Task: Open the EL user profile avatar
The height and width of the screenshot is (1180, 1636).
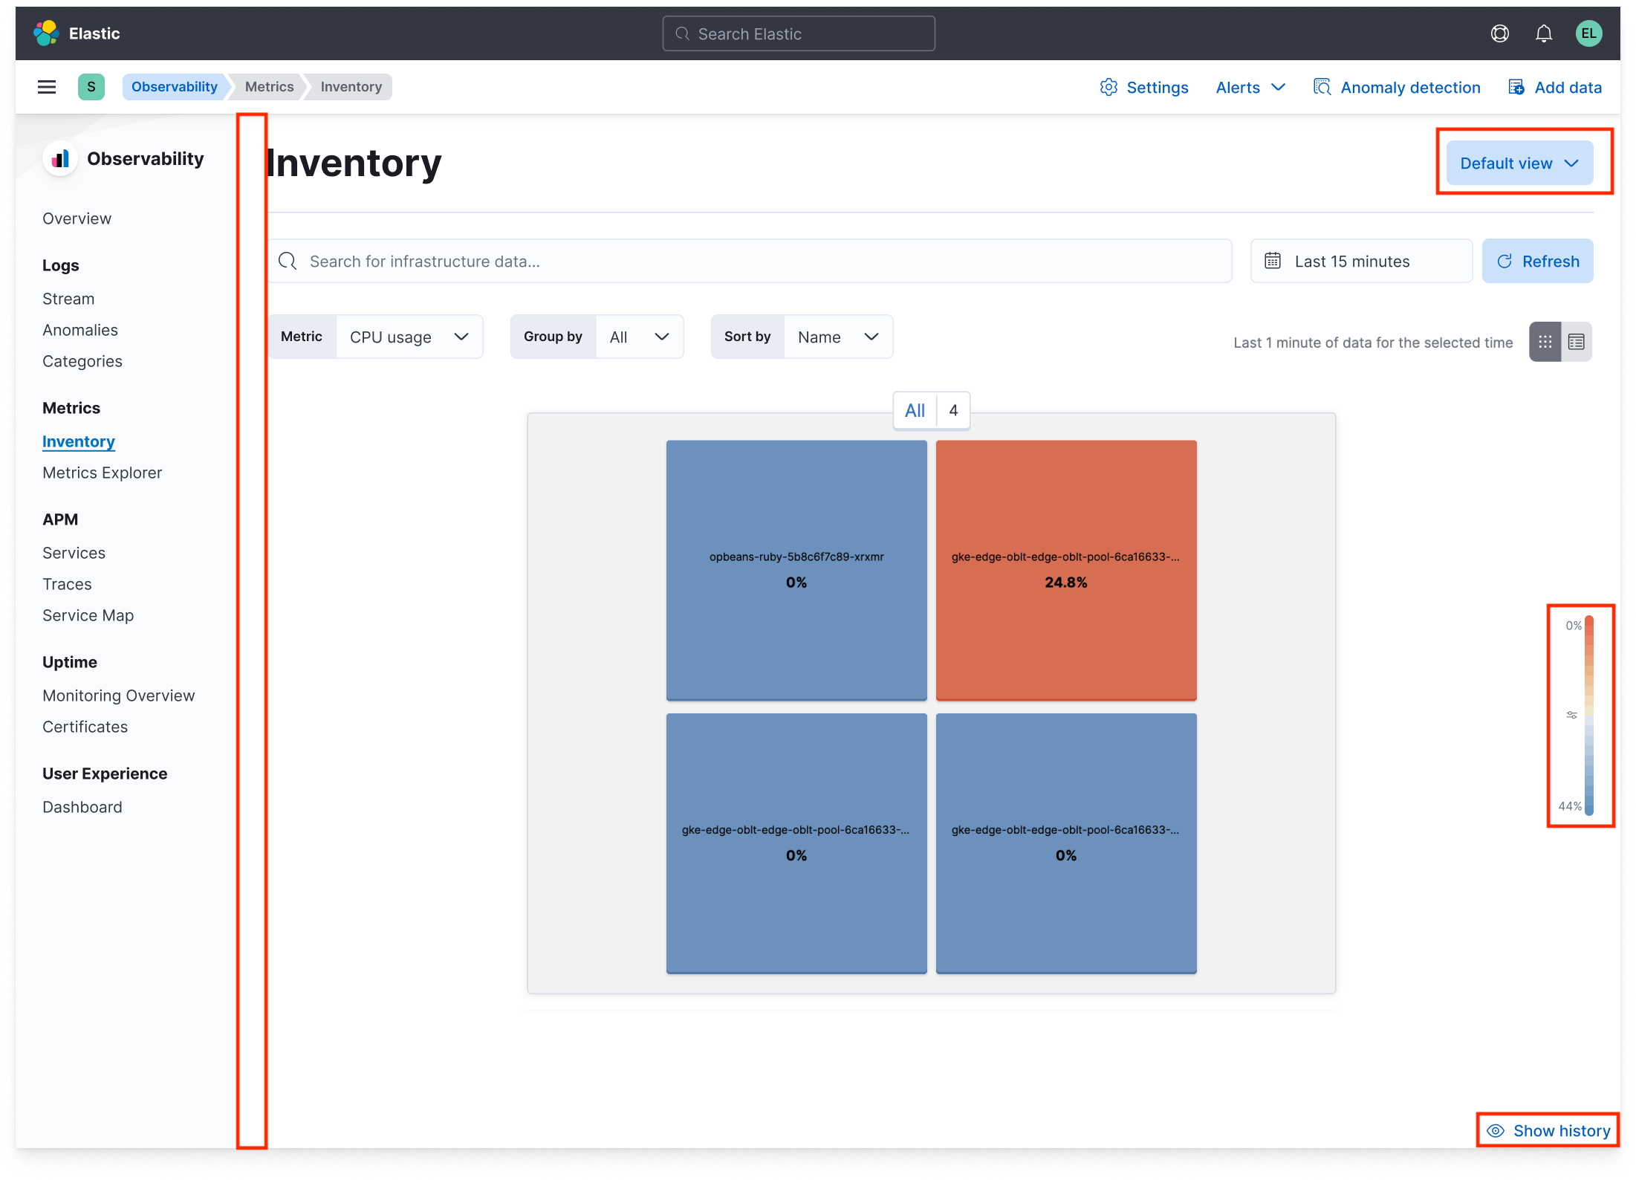Action: [x=1588, y=33]
